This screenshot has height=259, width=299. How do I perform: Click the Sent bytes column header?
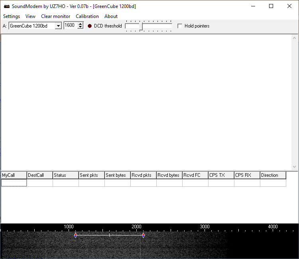(x=118, y=175)
